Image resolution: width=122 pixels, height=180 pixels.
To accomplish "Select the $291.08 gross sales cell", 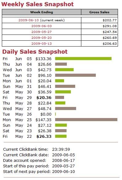I will [x=100, y=26].
